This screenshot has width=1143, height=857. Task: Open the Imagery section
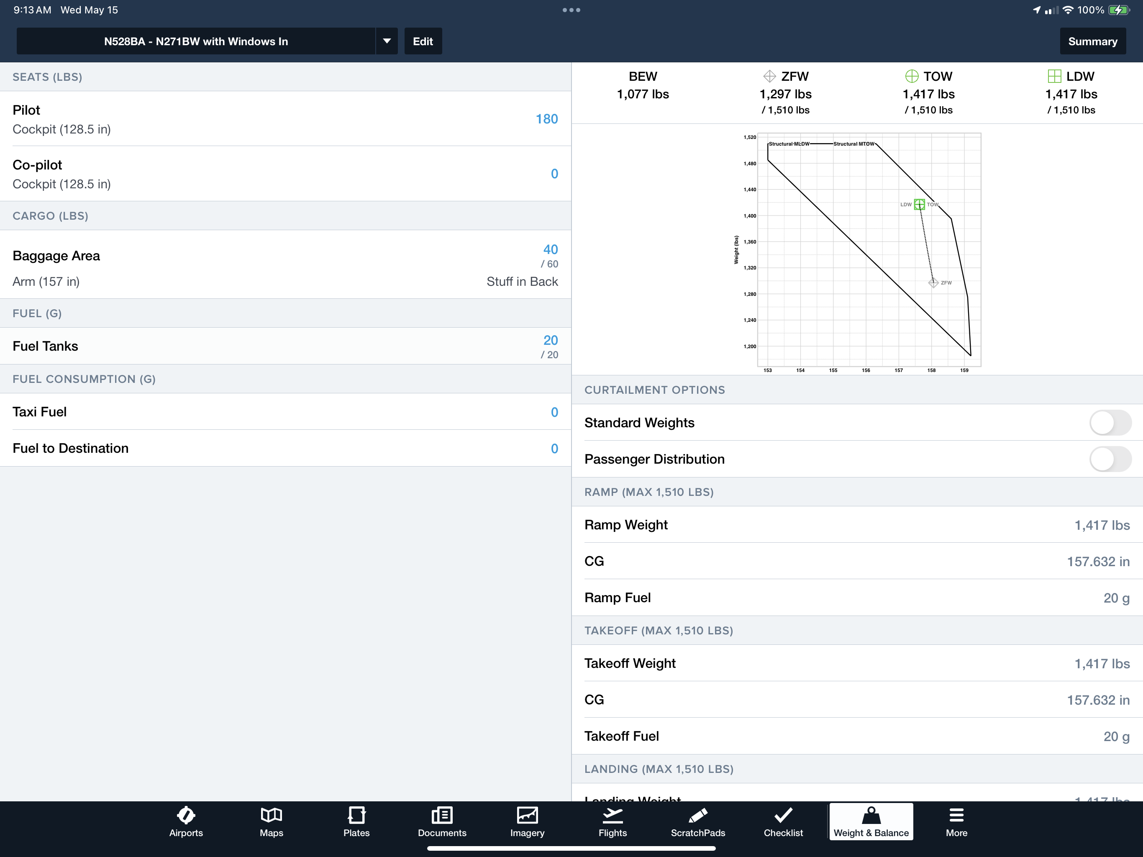(528, 822)
